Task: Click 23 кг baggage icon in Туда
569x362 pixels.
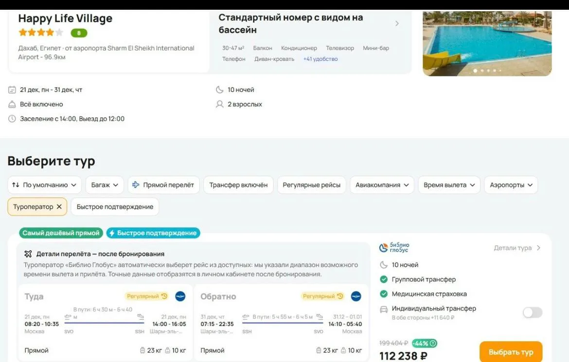Action: pos(142,350)
